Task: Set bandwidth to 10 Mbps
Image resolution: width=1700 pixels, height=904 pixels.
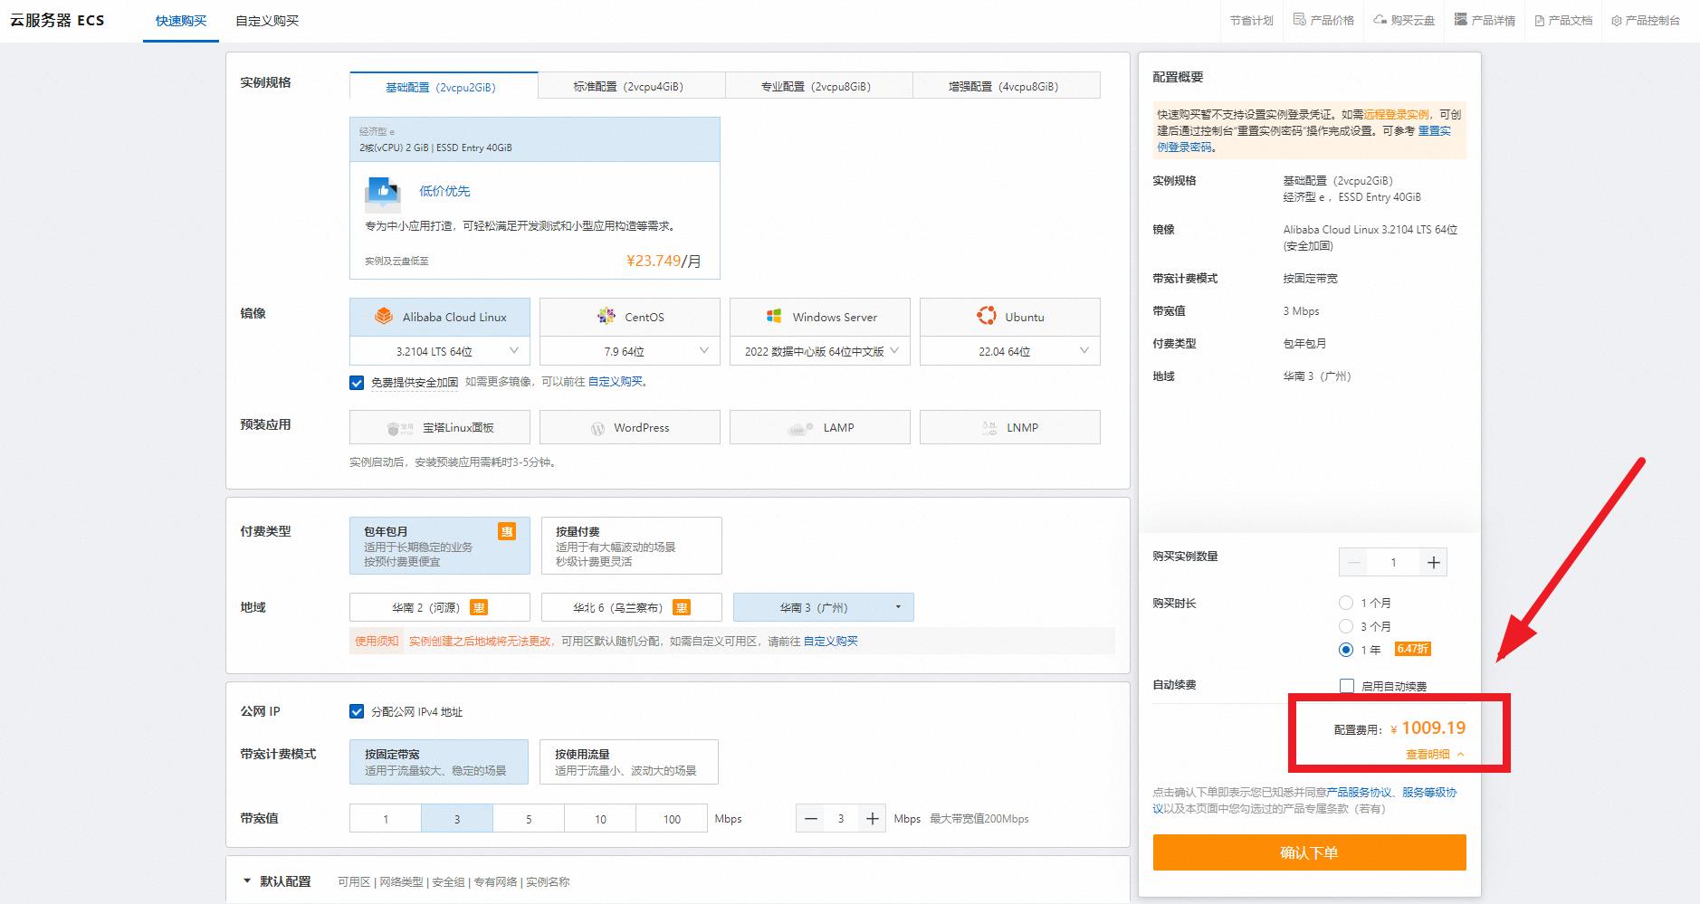Action: coord(600,819)
